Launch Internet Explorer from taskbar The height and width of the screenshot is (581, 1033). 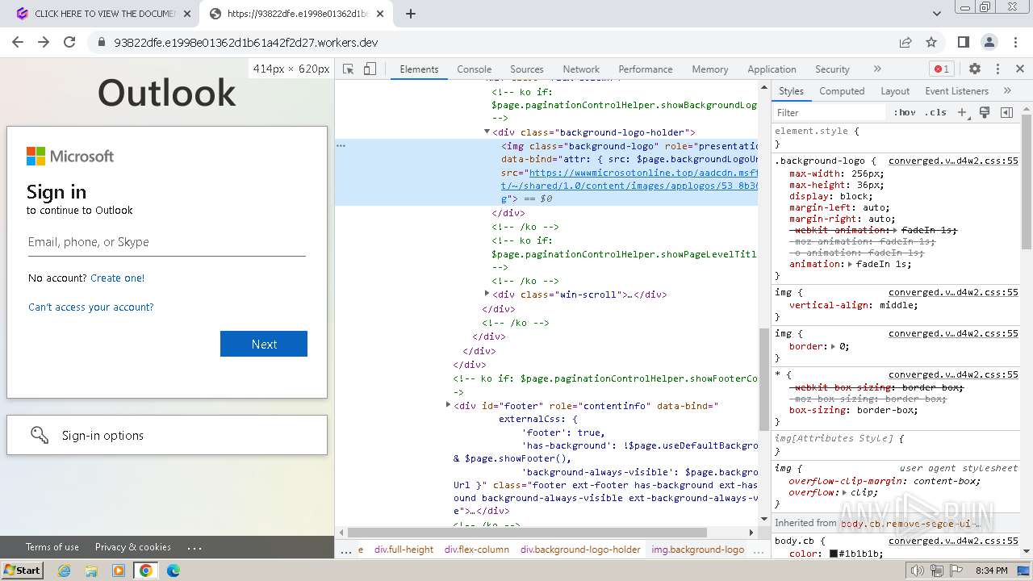(x=65, y=571)
